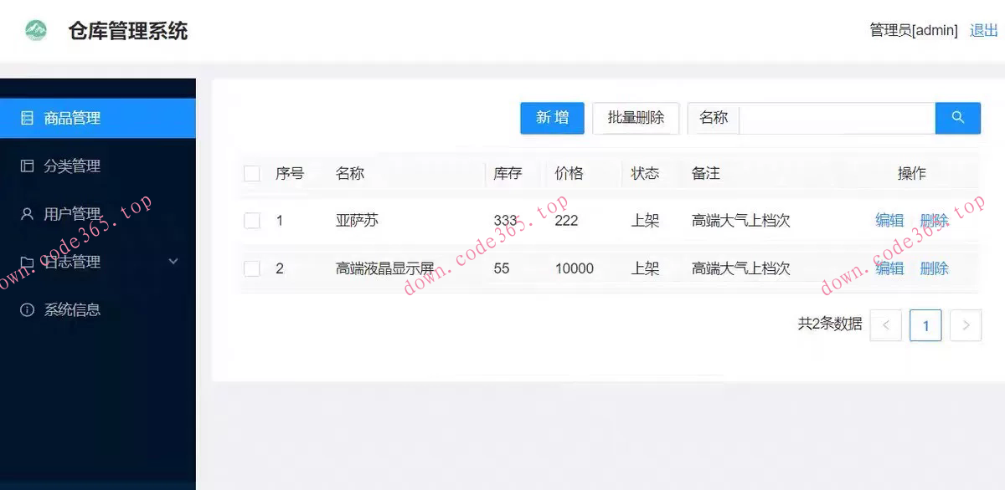Click 删除 on the 高端液晶显示屏 row

(x=934, y=268)
